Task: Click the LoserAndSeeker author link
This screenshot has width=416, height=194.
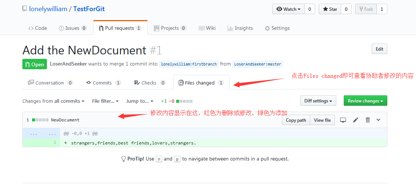Action: 69,64
